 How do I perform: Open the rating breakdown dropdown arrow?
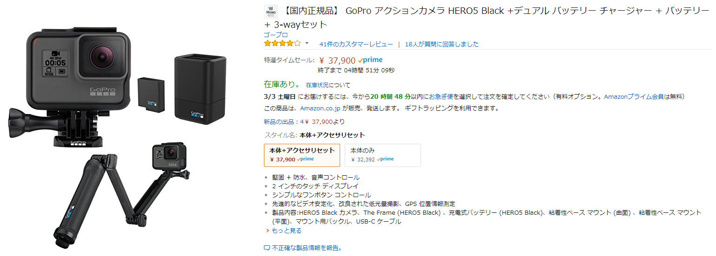pyautogui.click(x=307, y=44)
